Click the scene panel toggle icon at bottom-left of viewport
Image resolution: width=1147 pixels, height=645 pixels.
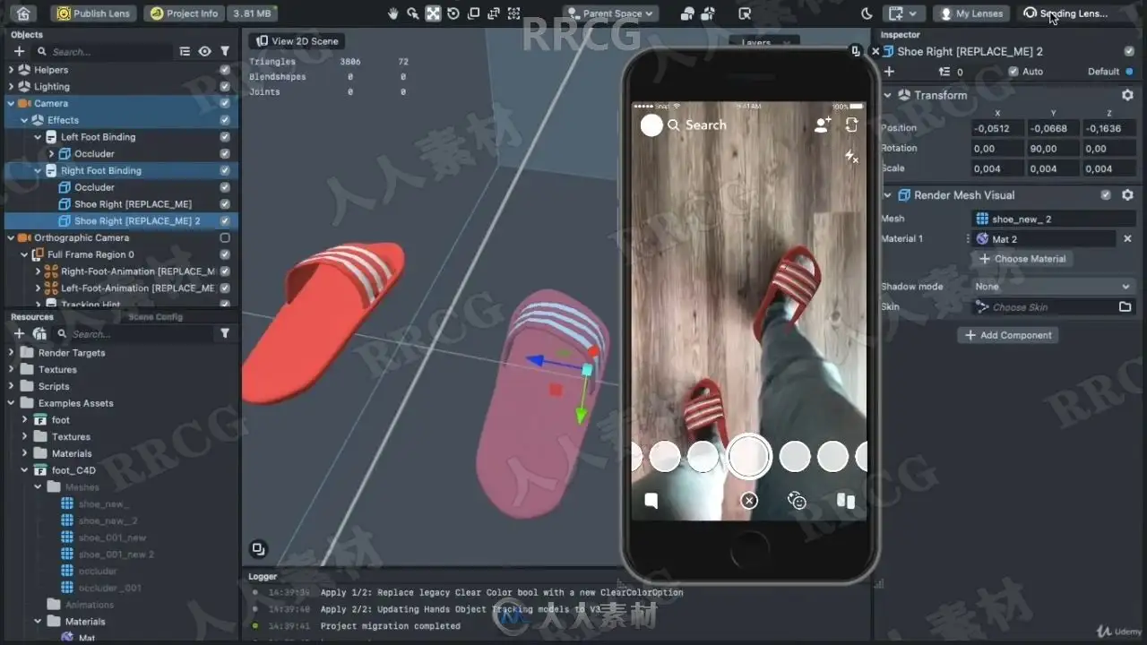258,548
